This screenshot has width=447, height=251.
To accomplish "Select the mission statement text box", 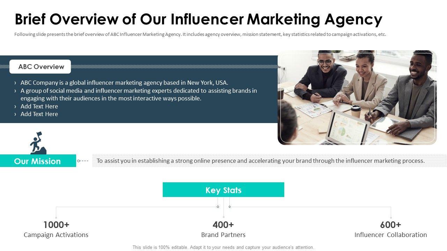I will click(261, 161).
